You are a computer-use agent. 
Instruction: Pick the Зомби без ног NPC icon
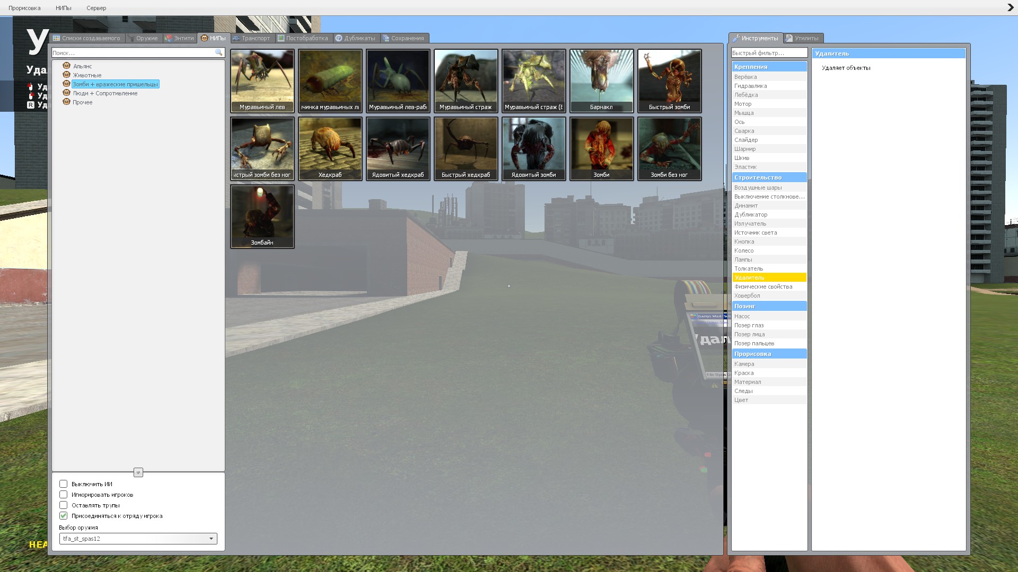coord(669,149)
